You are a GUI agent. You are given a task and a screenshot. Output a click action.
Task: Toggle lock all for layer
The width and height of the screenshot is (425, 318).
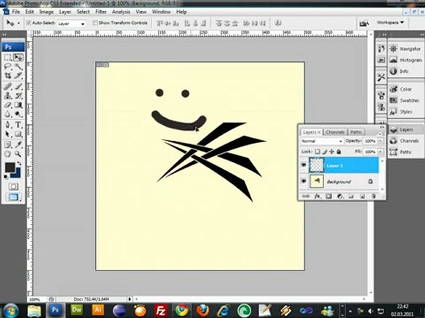tap(339, 151)
